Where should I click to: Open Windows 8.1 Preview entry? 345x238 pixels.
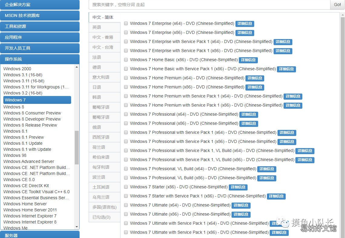(24, 137)
